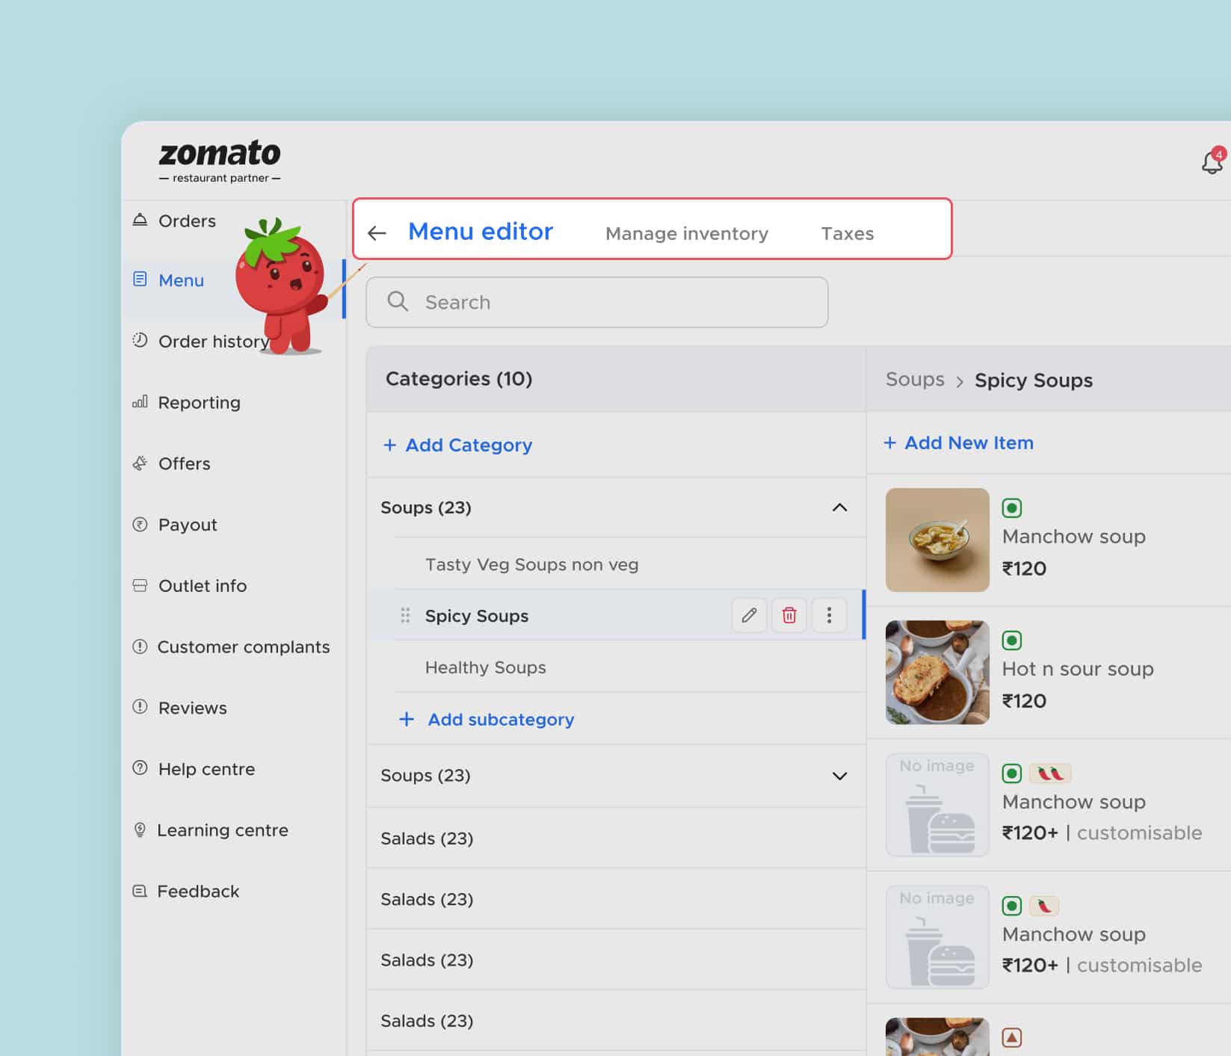Viewport: 1231px width, 1056px height.
Task: Select the Offers sidebar icon
Action: coord(140,463)
